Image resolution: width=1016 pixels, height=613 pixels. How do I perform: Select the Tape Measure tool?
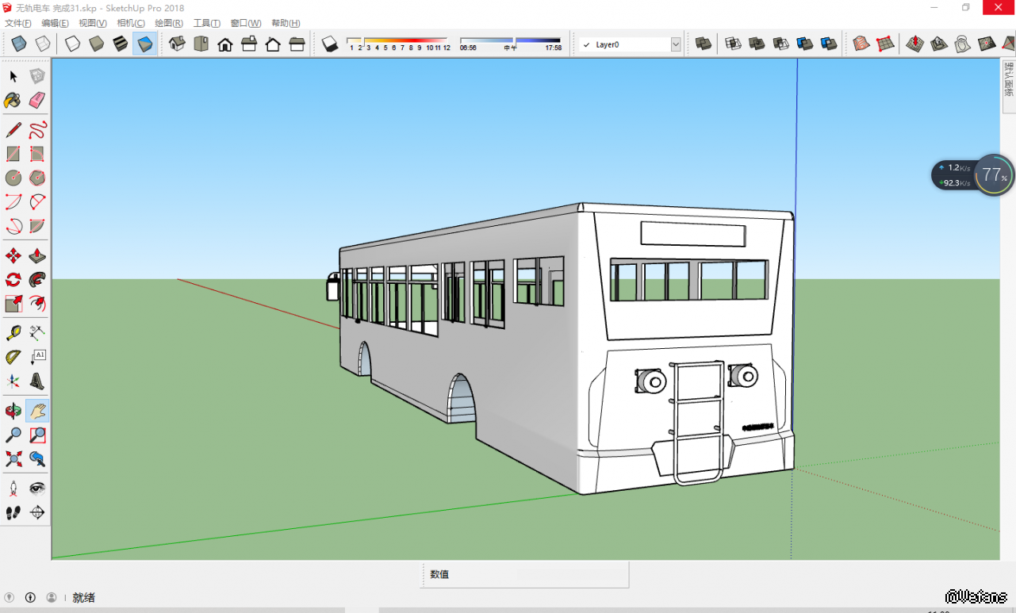pyautogui.click(x=13, y=333)
